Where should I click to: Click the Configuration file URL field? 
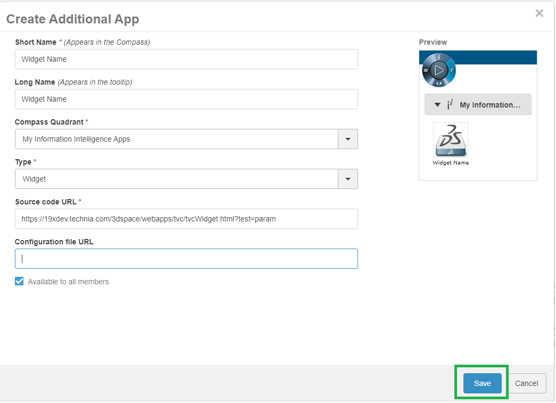tap(186, 259)
